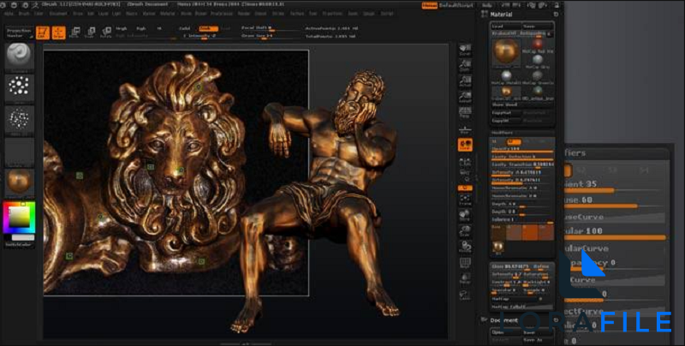The width and height of the screenshot is (685, 346).
Task: Pick a hue in the color picker square
Action: 19,218
